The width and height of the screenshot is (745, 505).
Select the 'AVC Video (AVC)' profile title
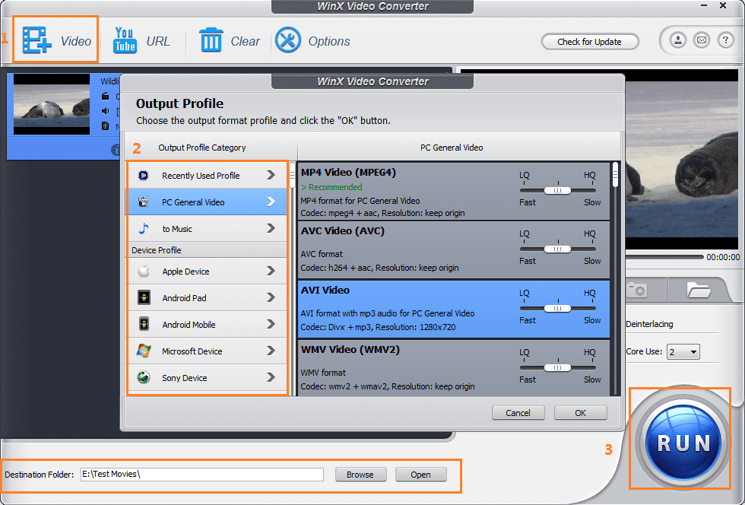click(343, 231)
